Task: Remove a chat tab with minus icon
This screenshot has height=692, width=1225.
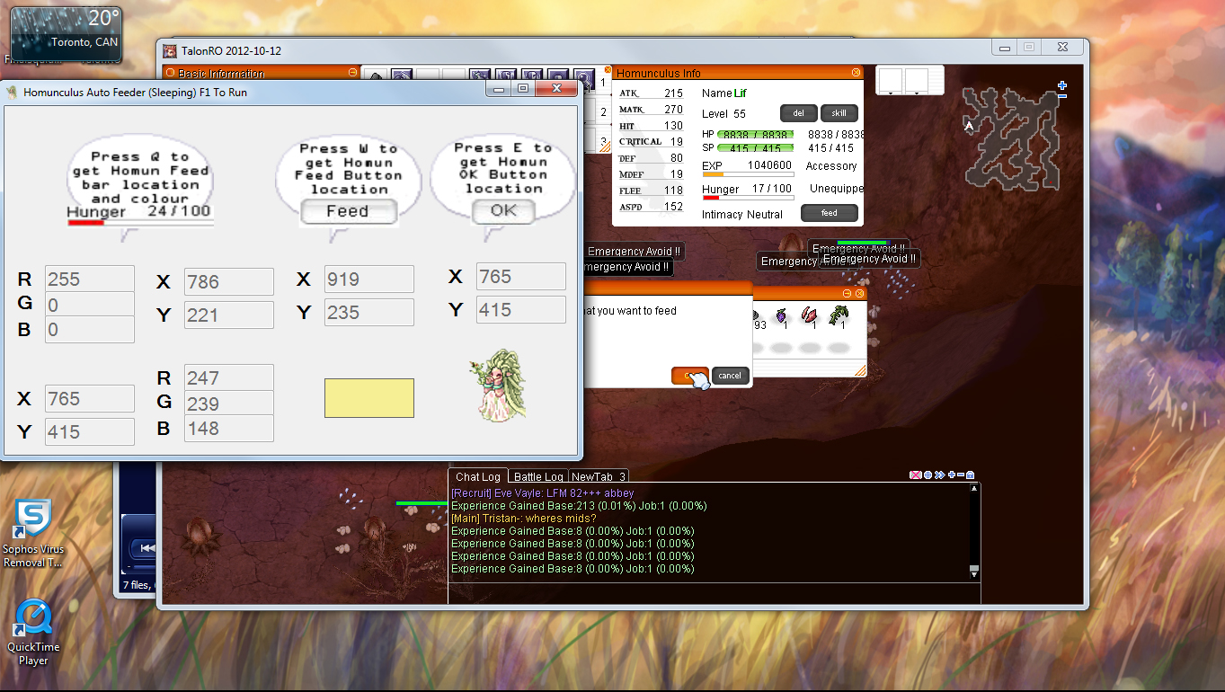Action: 960,475
